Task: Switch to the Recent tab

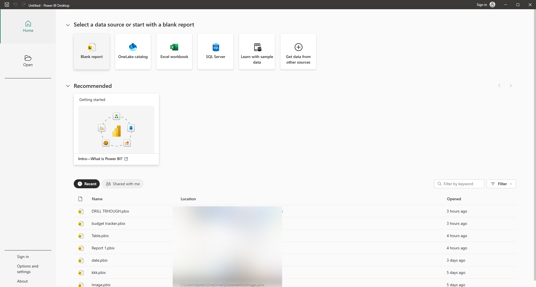Action: tap(87, 184)
